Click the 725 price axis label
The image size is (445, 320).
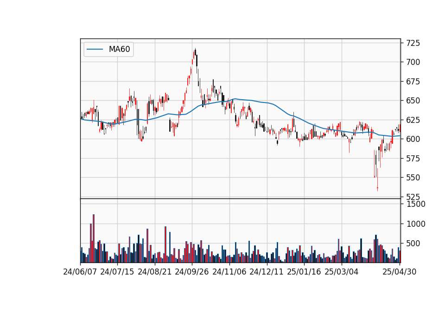click(x=413, y=43)
